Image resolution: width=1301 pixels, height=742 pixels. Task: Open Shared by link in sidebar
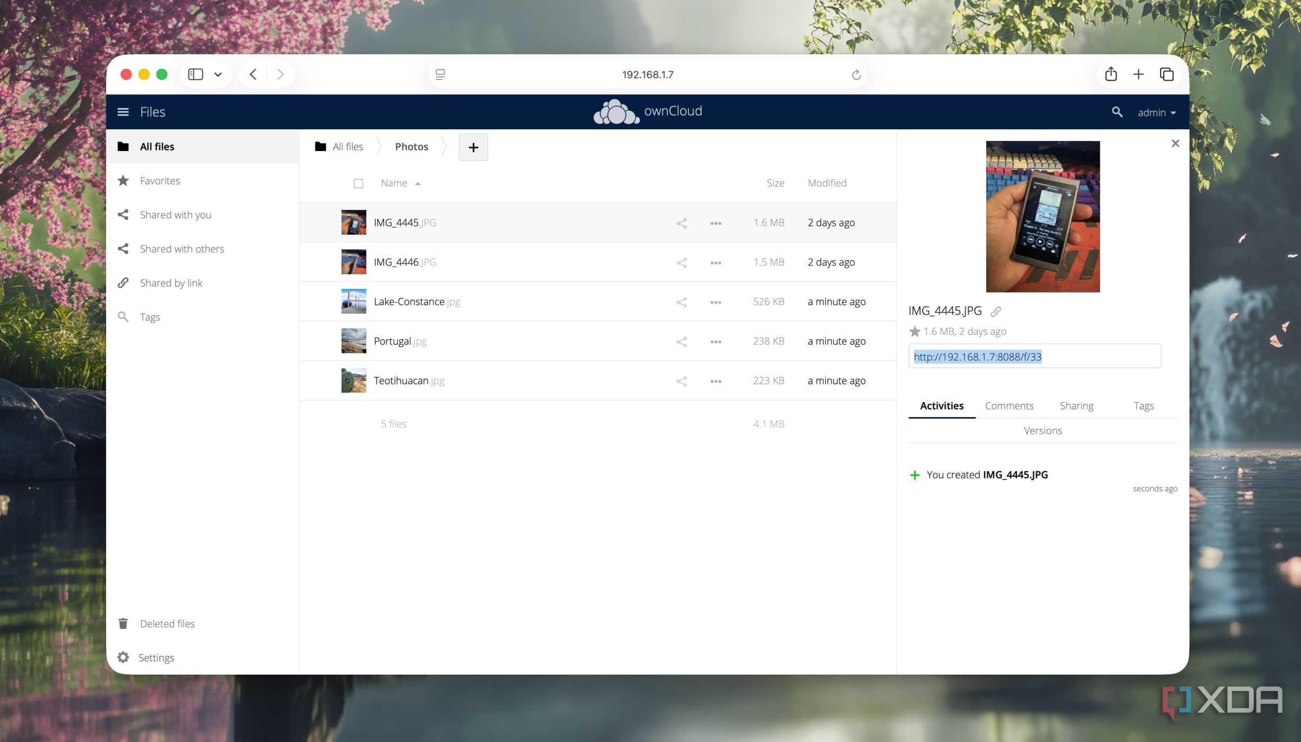pos(202,283)
